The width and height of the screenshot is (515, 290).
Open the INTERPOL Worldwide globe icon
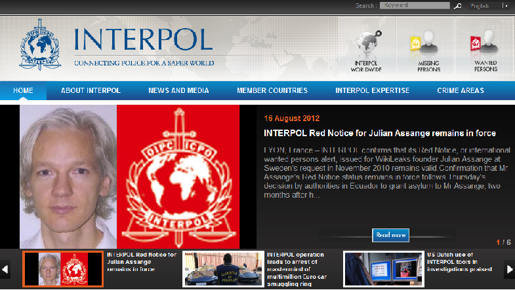point(367,46)
